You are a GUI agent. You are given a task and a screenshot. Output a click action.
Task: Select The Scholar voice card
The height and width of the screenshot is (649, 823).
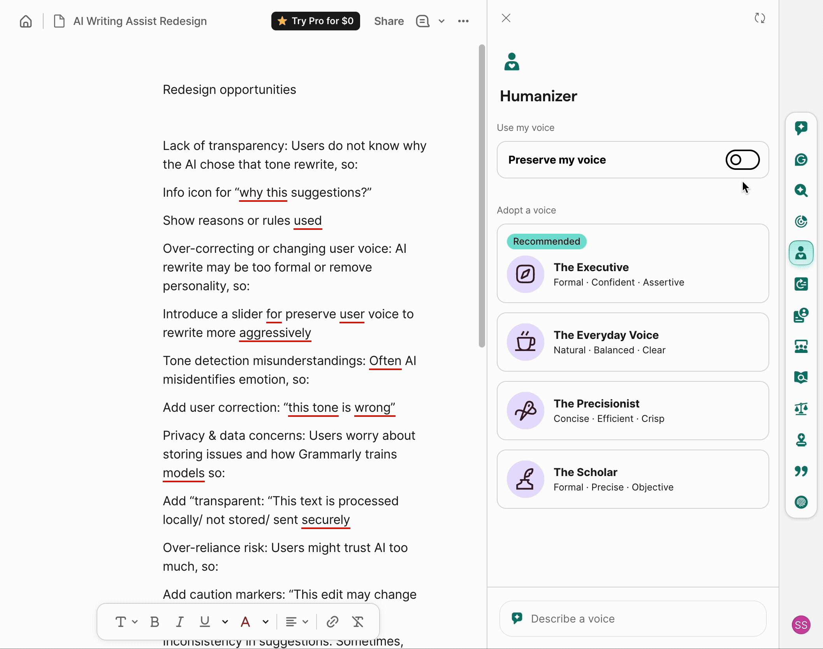pyautogui.click(x=633, y=479)
